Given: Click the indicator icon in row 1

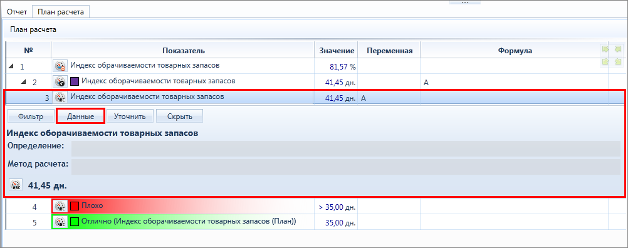Looking at the screenshot, I should 60,66.
